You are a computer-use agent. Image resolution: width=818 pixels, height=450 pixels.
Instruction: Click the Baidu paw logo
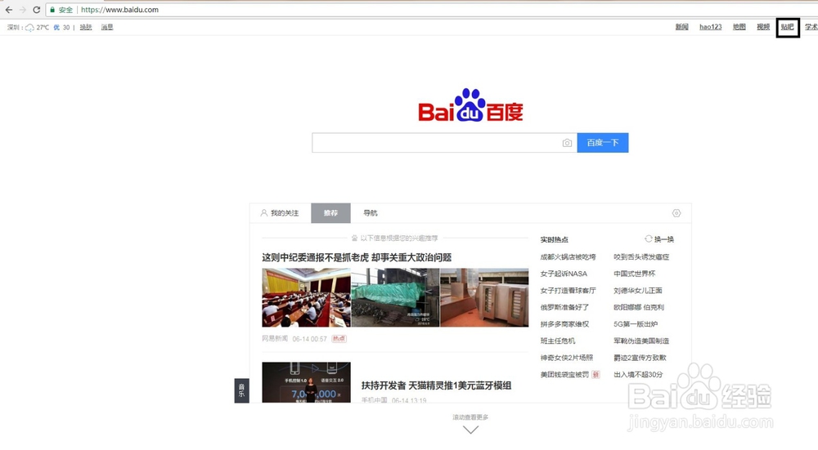click(x=470, y=105)
